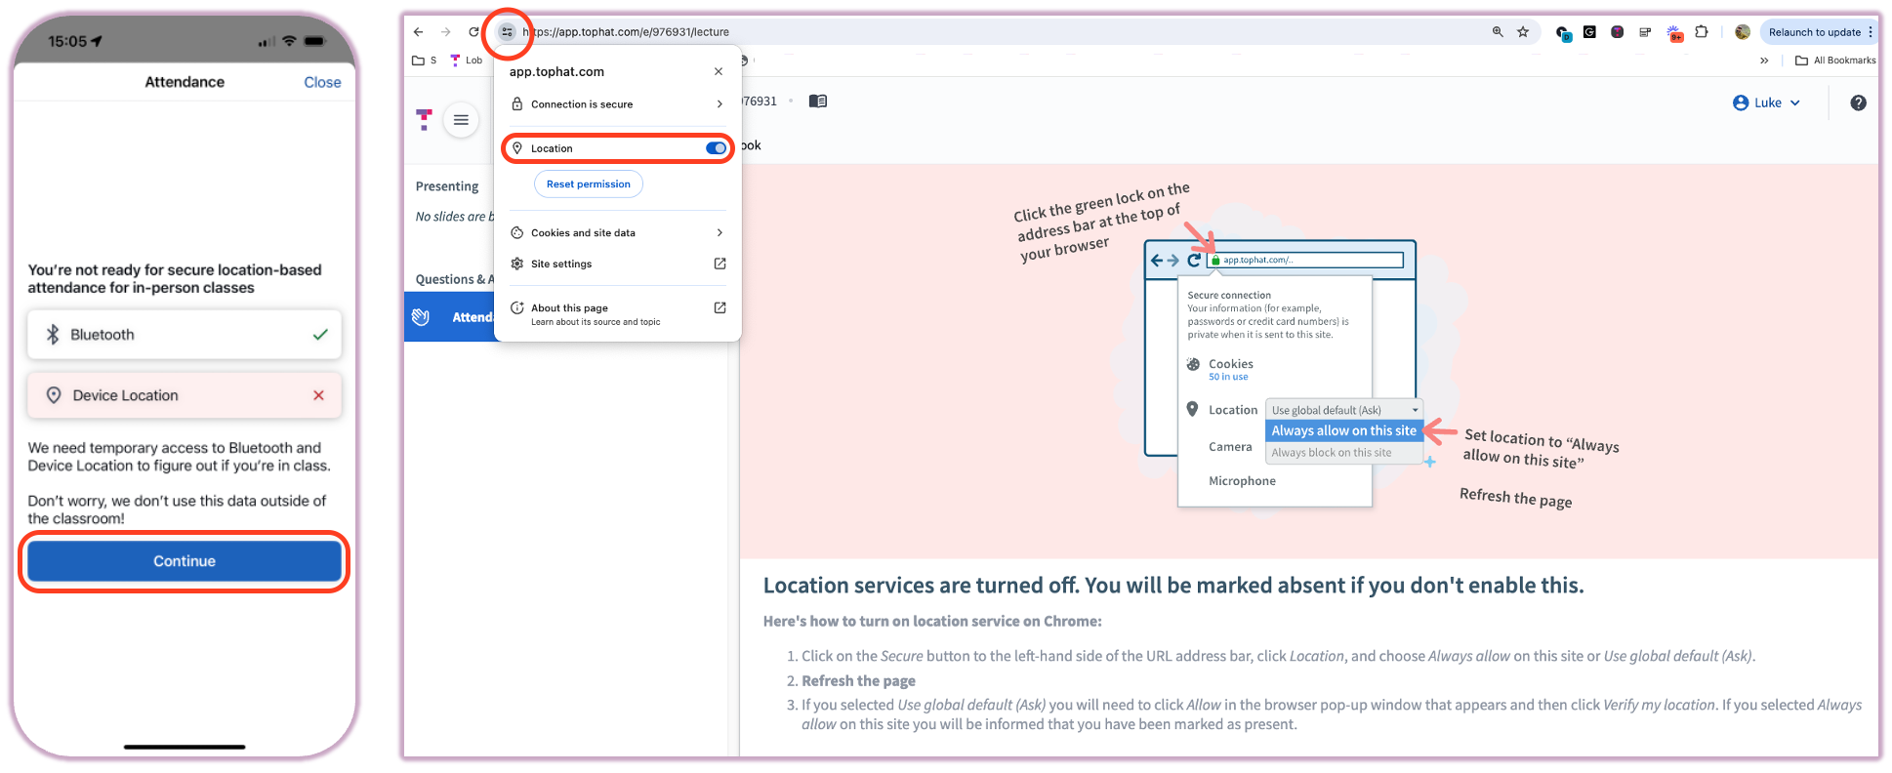
Task: Bookmark this page with the star icon
Action: click(1523, 32)
